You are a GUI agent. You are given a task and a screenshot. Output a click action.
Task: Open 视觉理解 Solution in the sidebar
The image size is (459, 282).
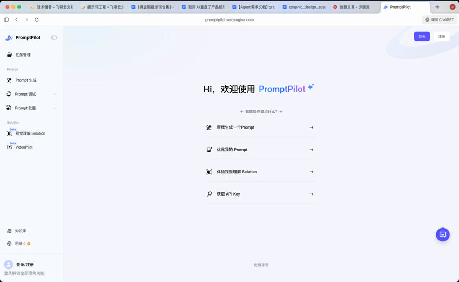(31, 133)
